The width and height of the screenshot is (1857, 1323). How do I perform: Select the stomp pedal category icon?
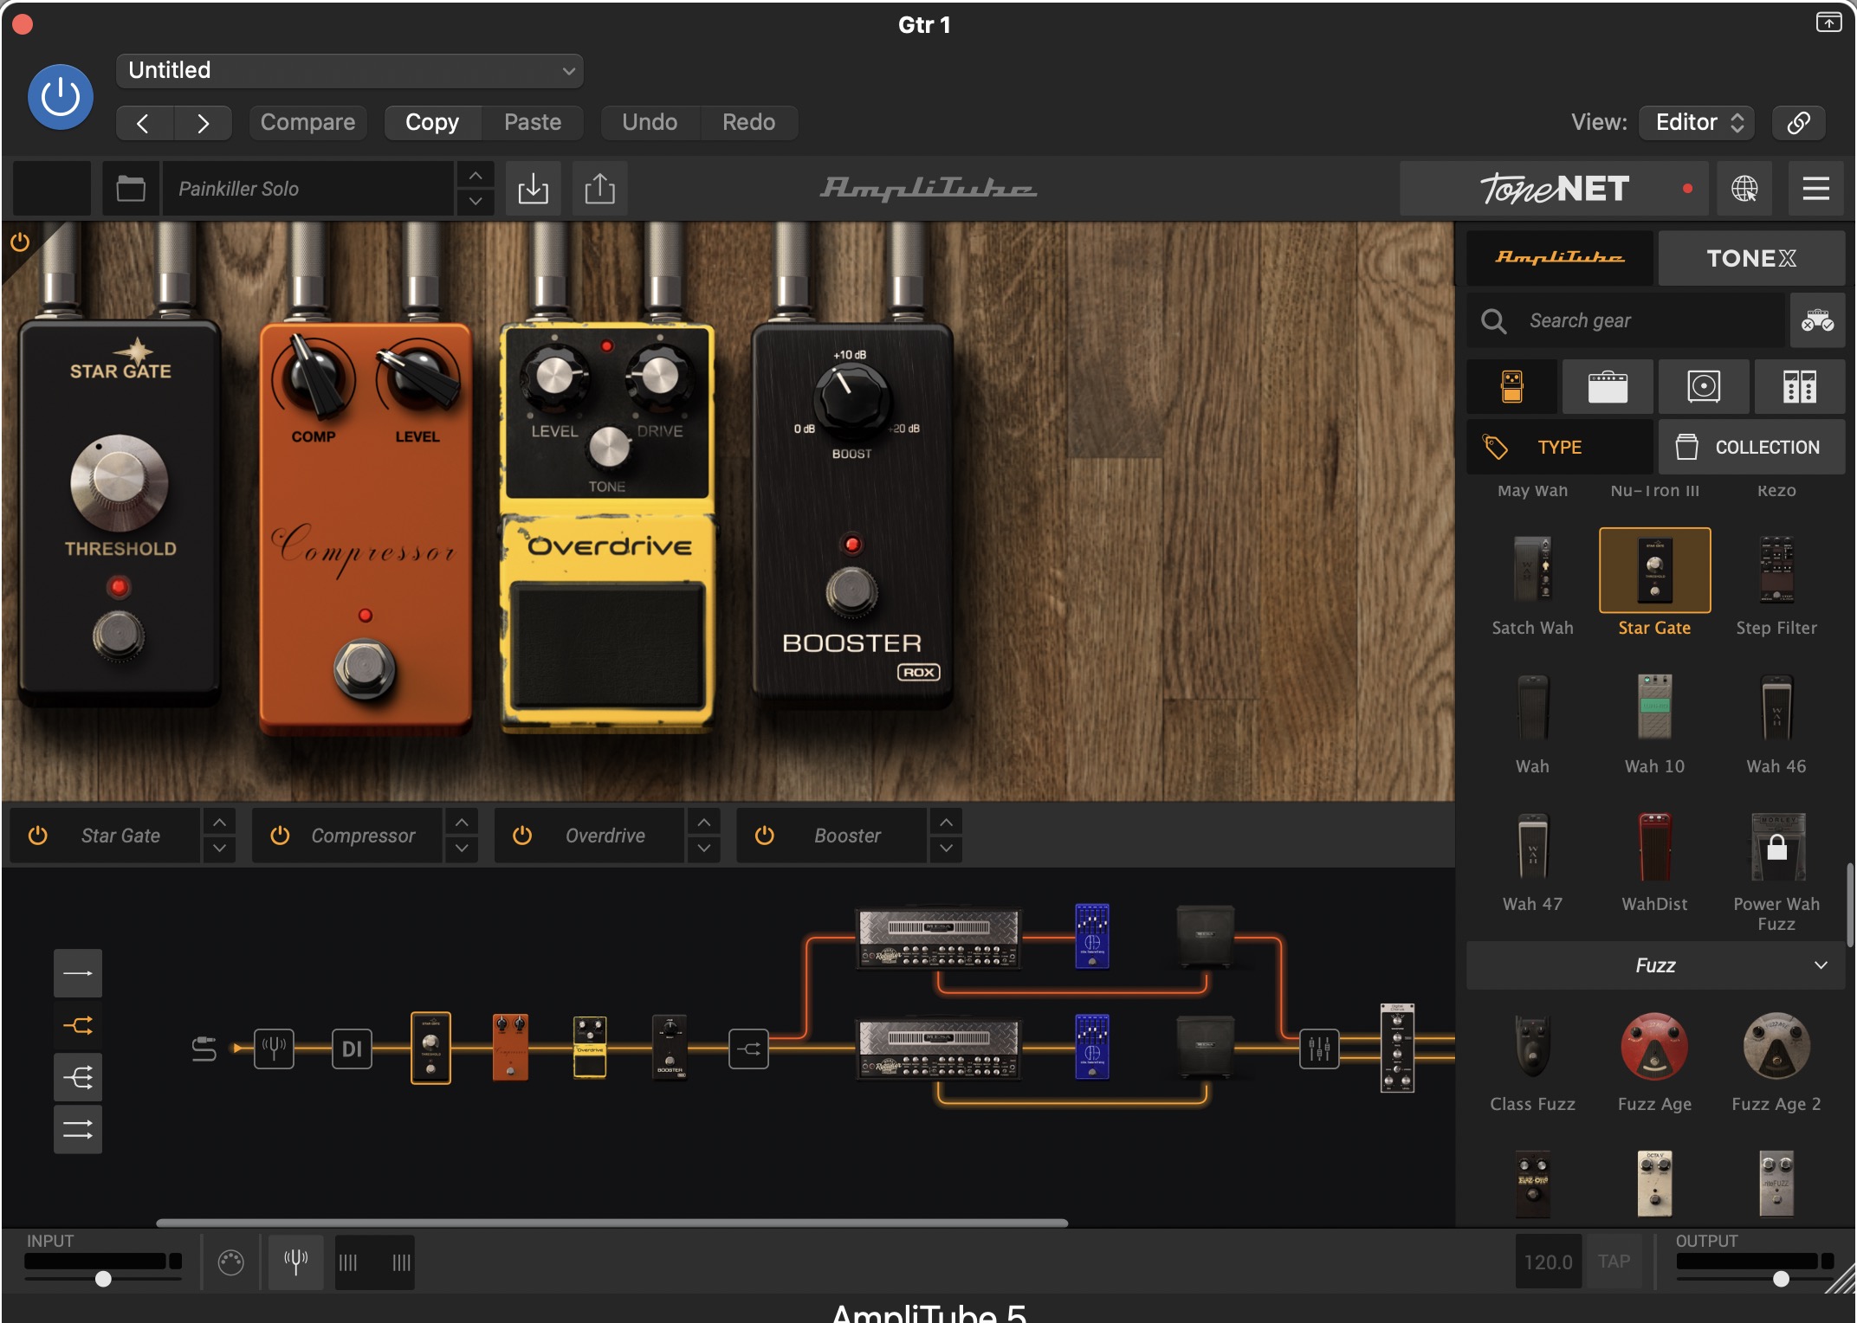1511,386
